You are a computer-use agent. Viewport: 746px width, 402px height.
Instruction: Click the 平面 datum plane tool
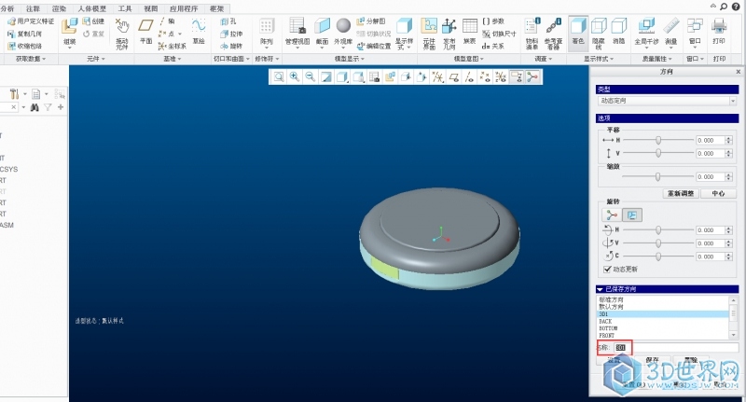click(x=145, y=32)
